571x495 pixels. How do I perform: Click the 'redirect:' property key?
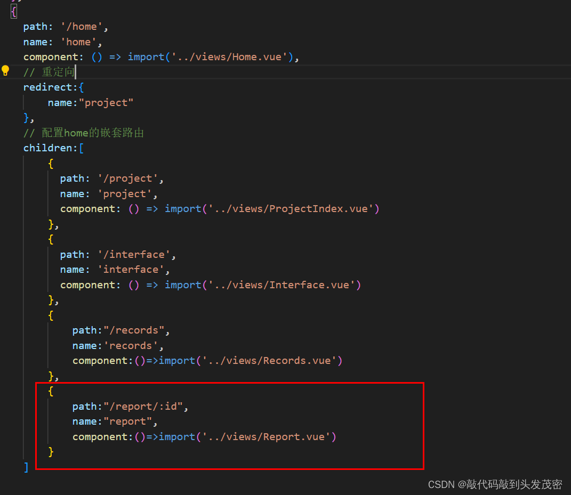[51, 87]
